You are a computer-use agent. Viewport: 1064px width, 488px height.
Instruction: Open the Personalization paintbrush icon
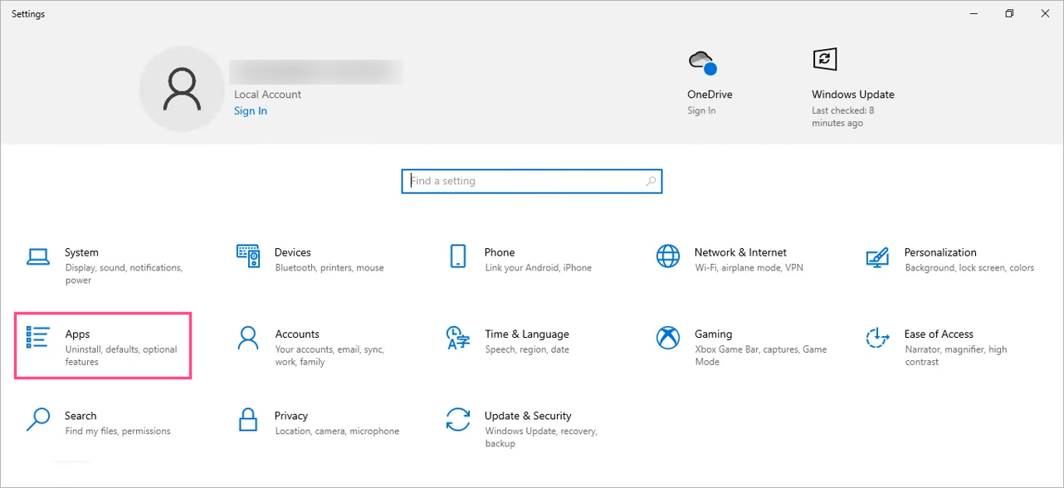pyautogui.click(x=877, y=256)
